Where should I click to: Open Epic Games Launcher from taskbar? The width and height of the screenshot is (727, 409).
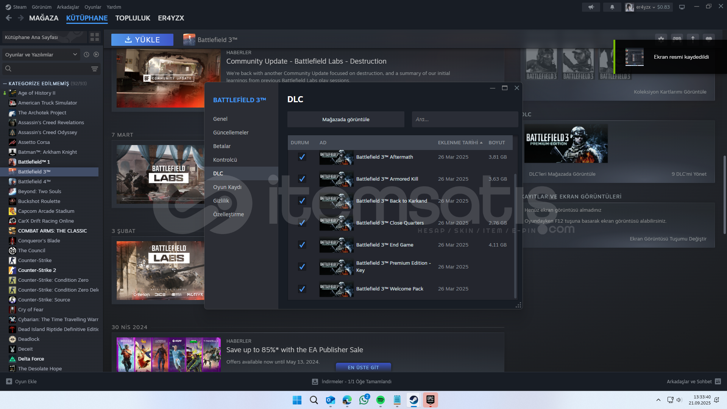point(430,400)
